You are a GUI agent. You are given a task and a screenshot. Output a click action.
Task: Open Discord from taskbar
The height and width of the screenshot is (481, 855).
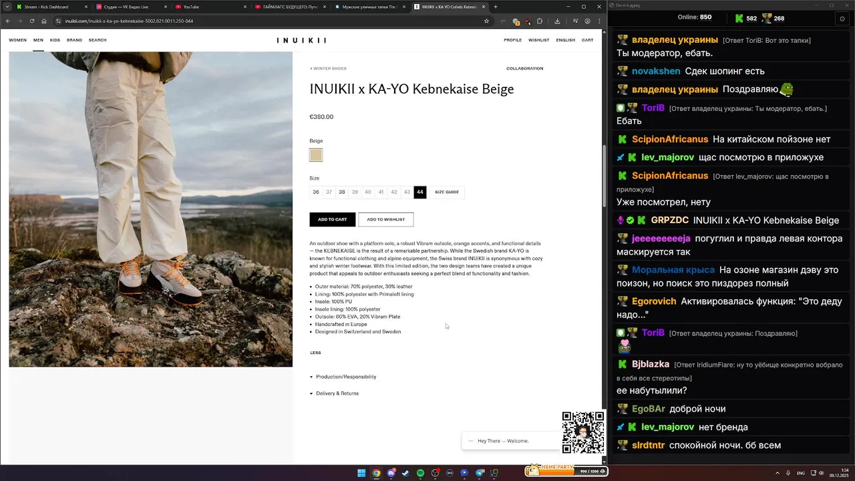point(391,473)
